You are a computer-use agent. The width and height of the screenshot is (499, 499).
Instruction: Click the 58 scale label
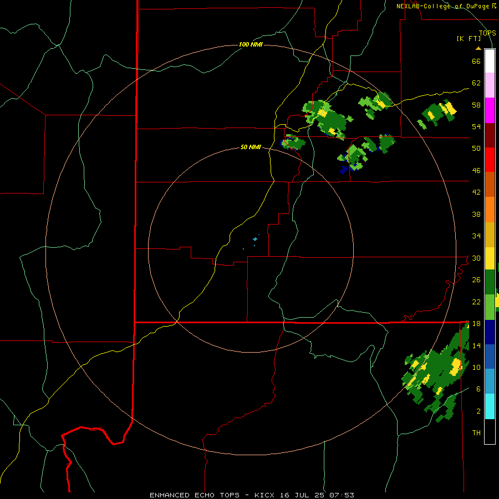point(476,105)
